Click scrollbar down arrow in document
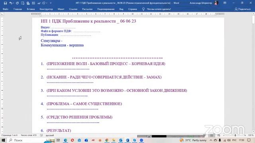This screenshot has width=255, height=143. [253, 131]
